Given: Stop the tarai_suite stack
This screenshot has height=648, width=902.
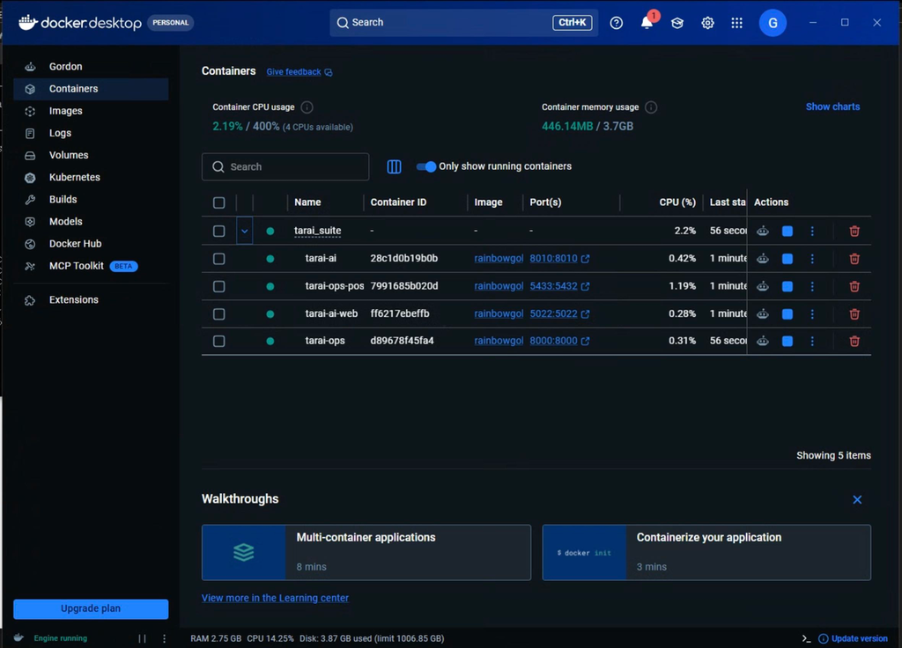Looking at the screenshot, I should [x=787, y=232].
